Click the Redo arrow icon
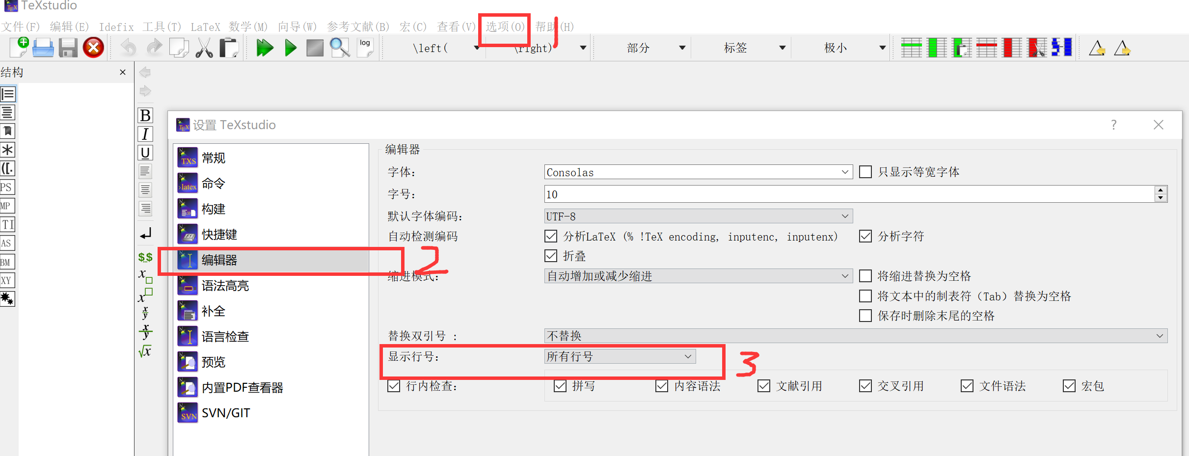The width and height of the screenshot is (1189, 456). tap(154, 48)
